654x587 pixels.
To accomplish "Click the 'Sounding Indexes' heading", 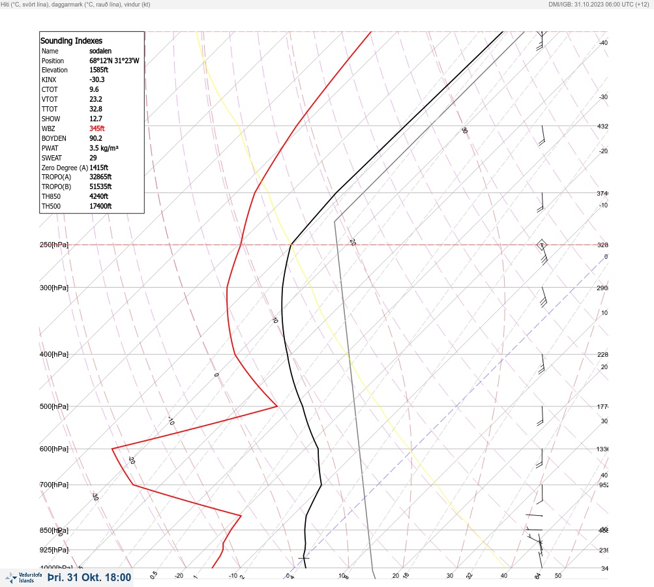I will click(71, 40).
